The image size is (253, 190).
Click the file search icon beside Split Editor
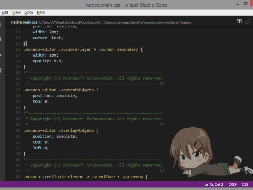click(x=248, y=22)
